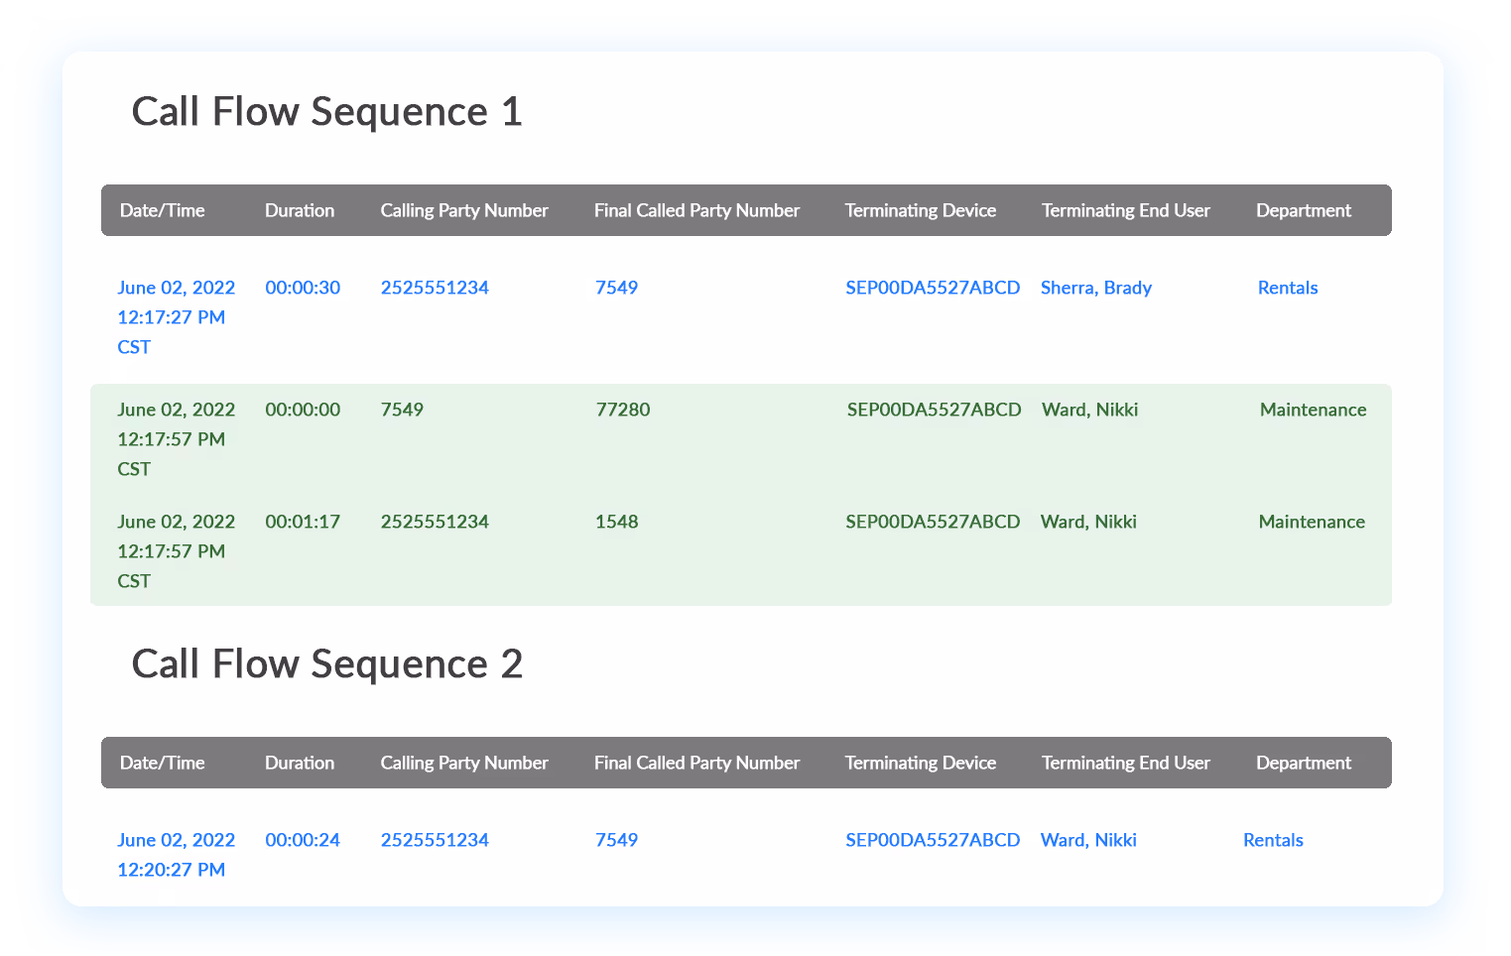Click the 00:00:30 duration value
The image size is (1511, 956).
(303, 288)
